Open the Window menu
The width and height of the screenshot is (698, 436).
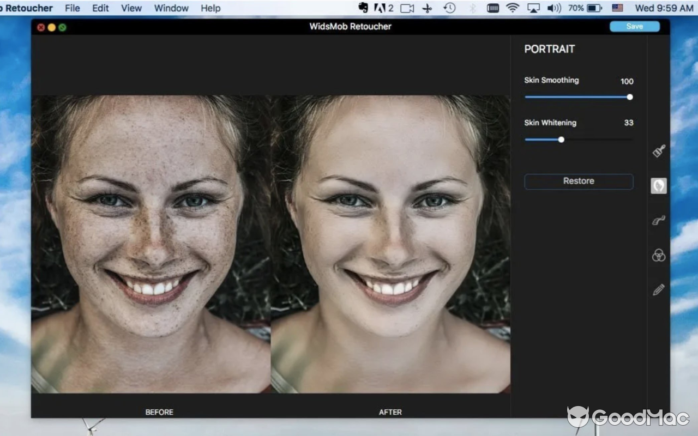[x=171, y=8]
